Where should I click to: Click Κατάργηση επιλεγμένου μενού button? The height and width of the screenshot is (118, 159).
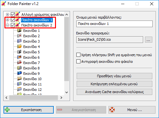114,84
